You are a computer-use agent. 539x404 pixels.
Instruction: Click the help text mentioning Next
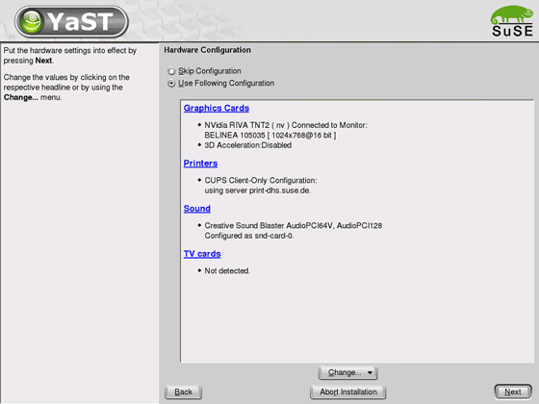coord(70,56)
